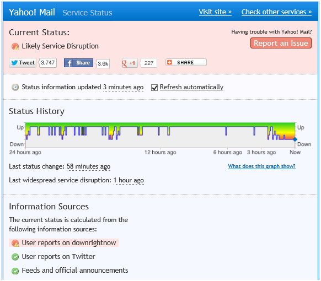The height and width of the screenshot is (281, 321).
Task: Uncheck the Refresh automatically checkbox
Action: (x=154, y=88)
